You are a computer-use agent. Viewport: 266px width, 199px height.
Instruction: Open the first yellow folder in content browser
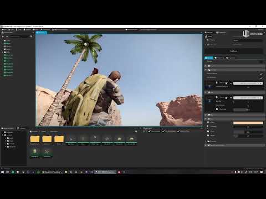[35, 139]
